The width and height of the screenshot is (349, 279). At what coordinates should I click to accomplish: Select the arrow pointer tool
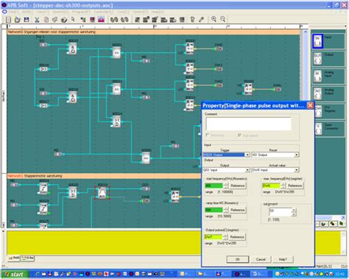[73, 19]
